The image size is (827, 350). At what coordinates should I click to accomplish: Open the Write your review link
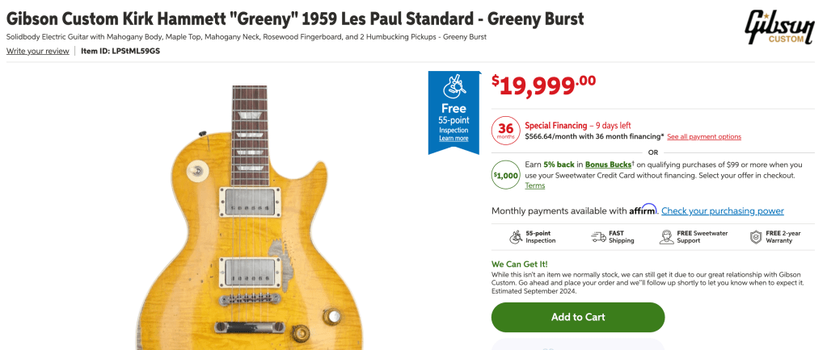[37, 51]
